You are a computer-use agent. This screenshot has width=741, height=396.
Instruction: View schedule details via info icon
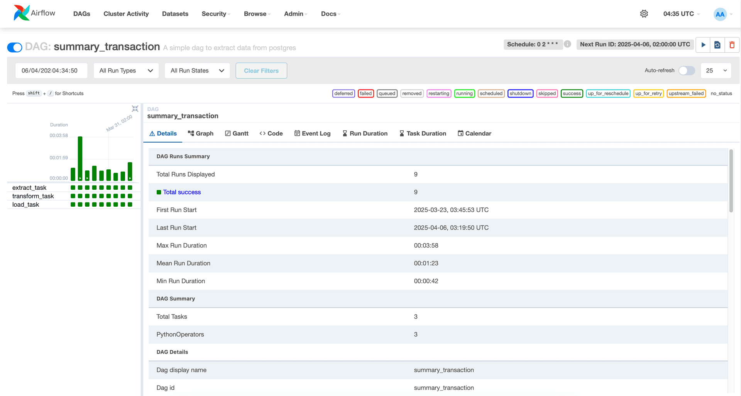coord(567,44)
